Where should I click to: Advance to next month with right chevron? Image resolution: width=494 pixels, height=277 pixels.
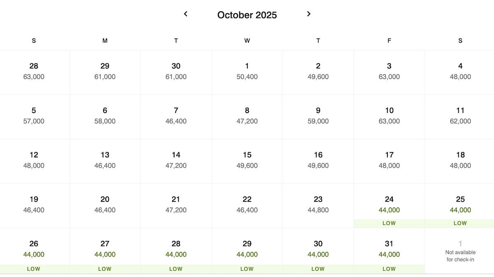309,14
